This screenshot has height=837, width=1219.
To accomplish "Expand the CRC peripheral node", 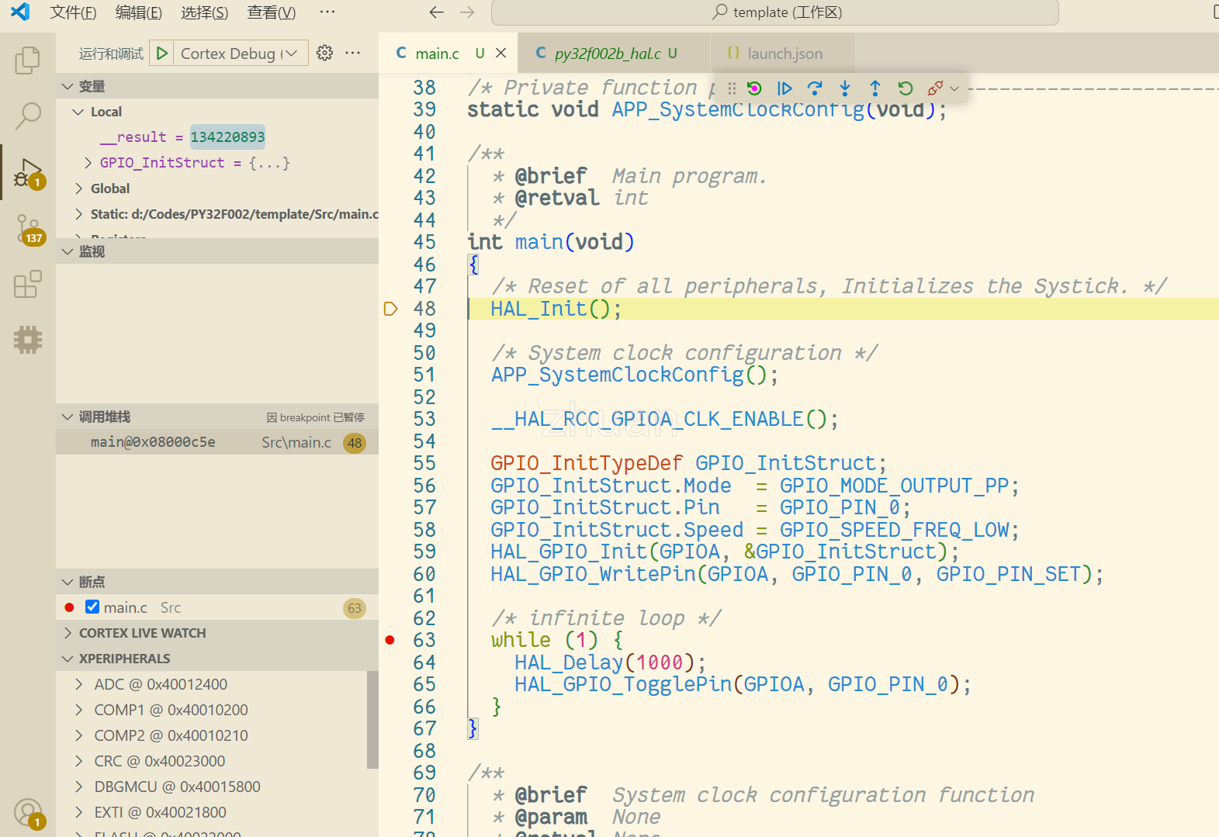I will [78, 761].
